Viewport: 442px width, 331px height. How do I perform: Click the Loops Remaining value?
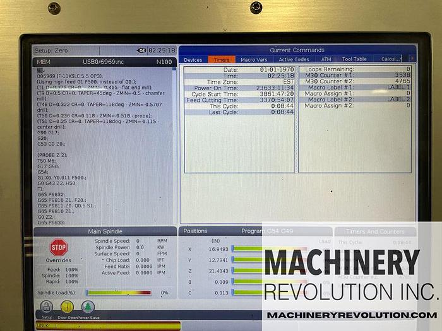[408, 69]
